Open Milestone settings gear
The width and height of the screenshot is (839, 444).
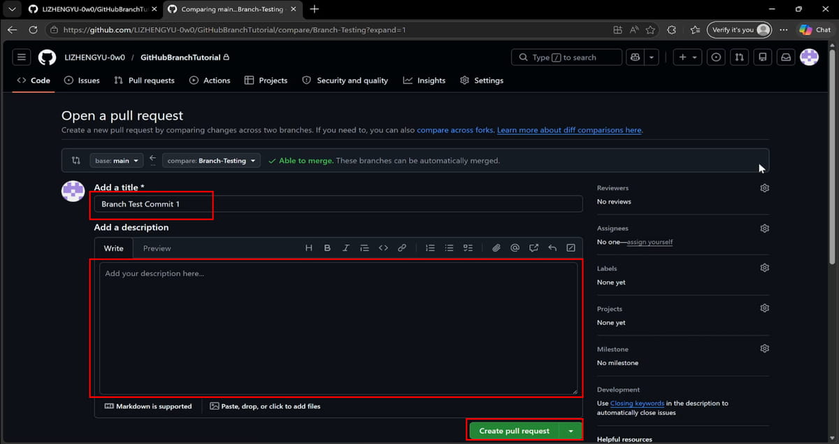coord(764,348)
